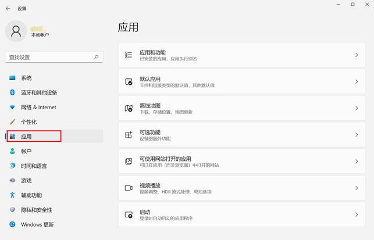Select Windows 更新 in sidebar
The height and width of the screenshot is (240, 374).
coord(37,224)
